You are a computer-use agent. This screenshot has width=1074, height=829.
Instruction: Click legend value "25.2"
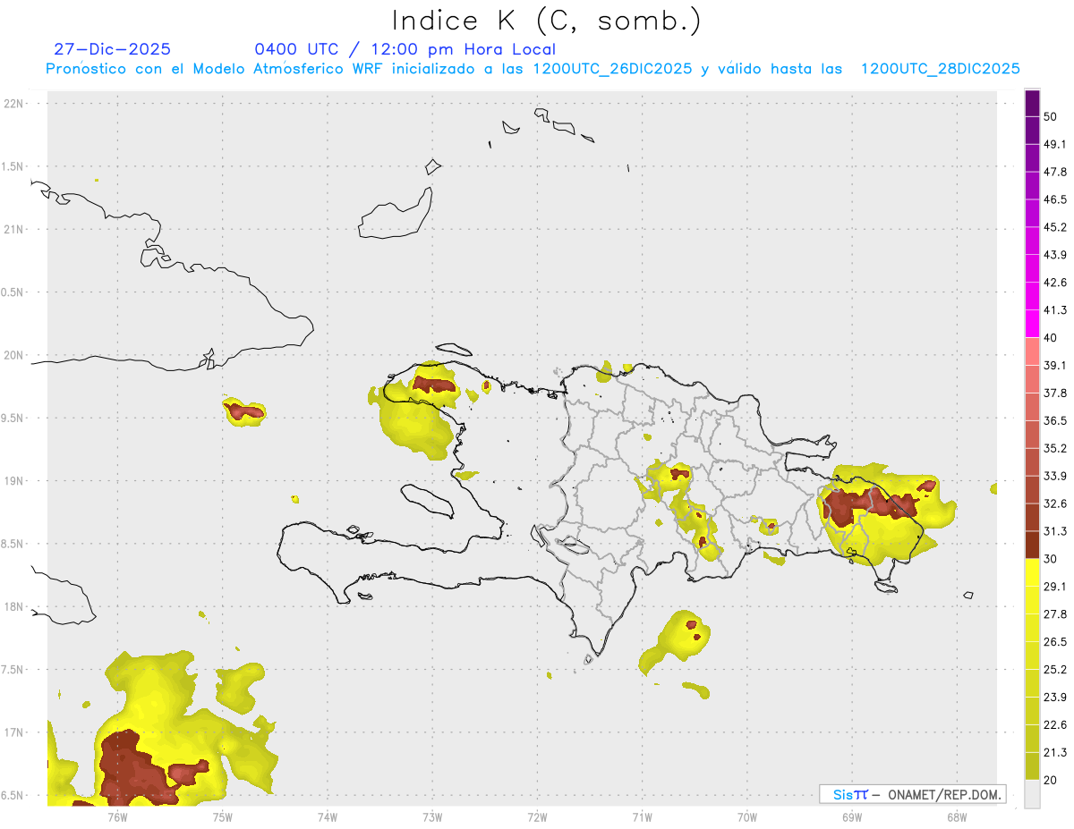coord(1055,670)
